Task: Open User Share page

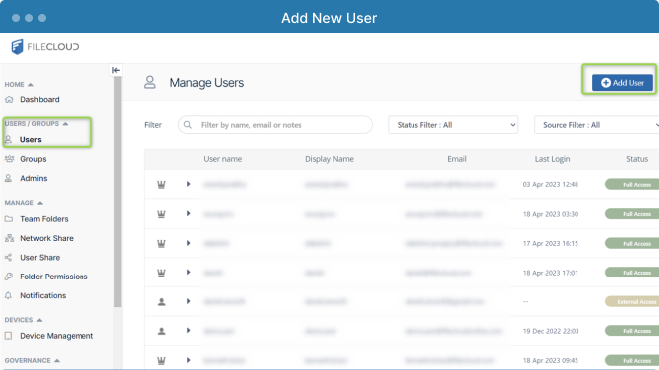Action: tap(40, 257)
